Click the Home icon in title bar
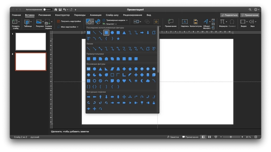271x152 pixels. click(56, 10)
